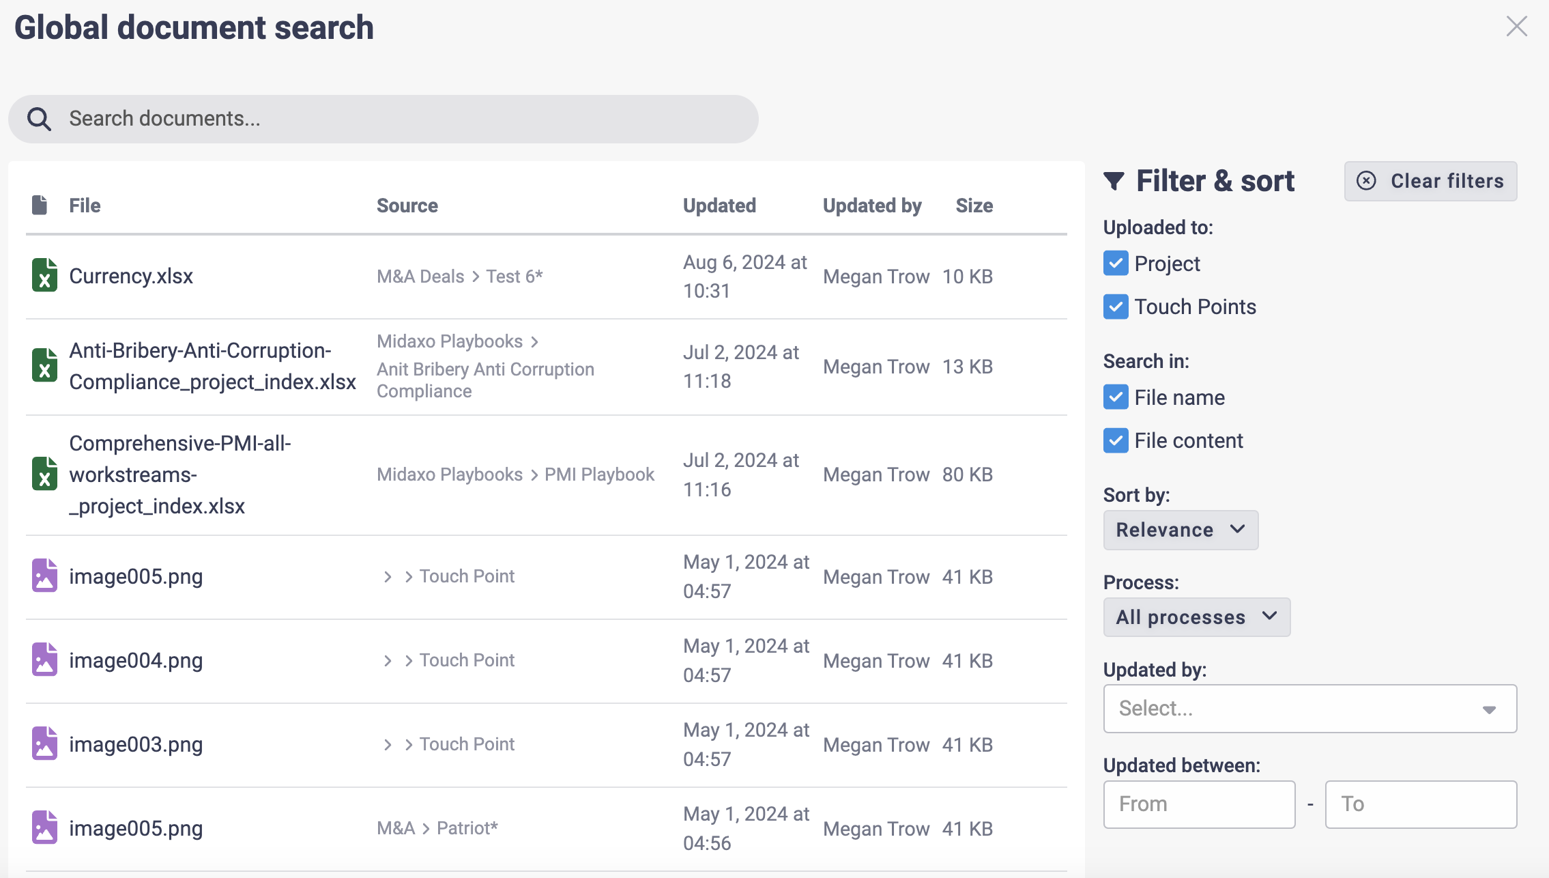Click the image icon beside image003.png
The height and width of the screenshot is (878, 1549).
click(x=44, y=744)
